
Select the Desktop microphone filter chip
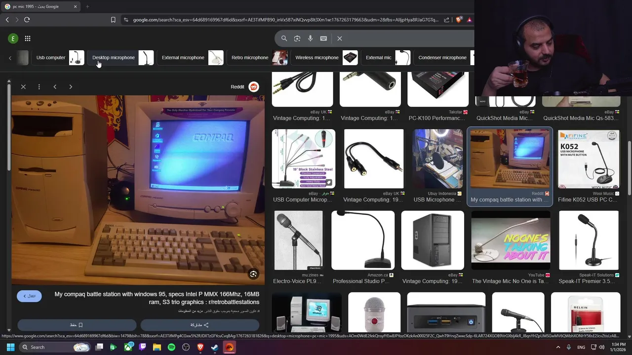(x=121, y=58)
